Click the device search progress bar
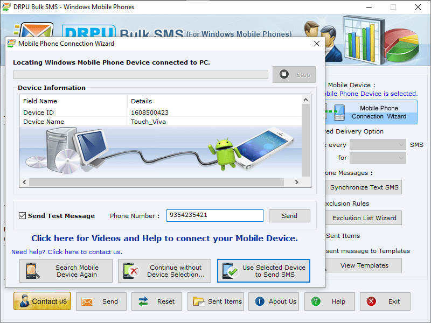The image size is (431, 323). tap(140, 75)
